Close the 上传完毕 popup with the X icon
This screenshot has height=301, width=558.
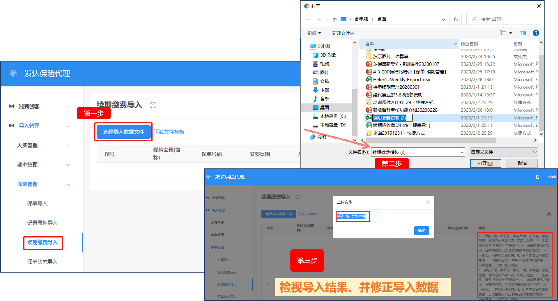click(x=428, y=202)
